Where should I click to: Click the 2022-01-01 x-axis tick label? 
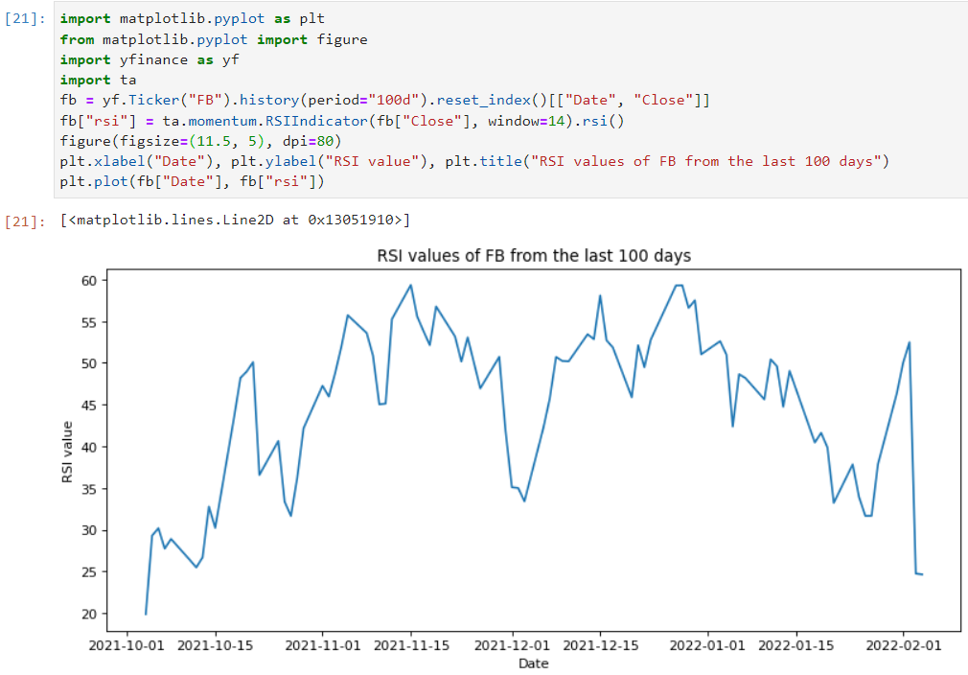707,645
